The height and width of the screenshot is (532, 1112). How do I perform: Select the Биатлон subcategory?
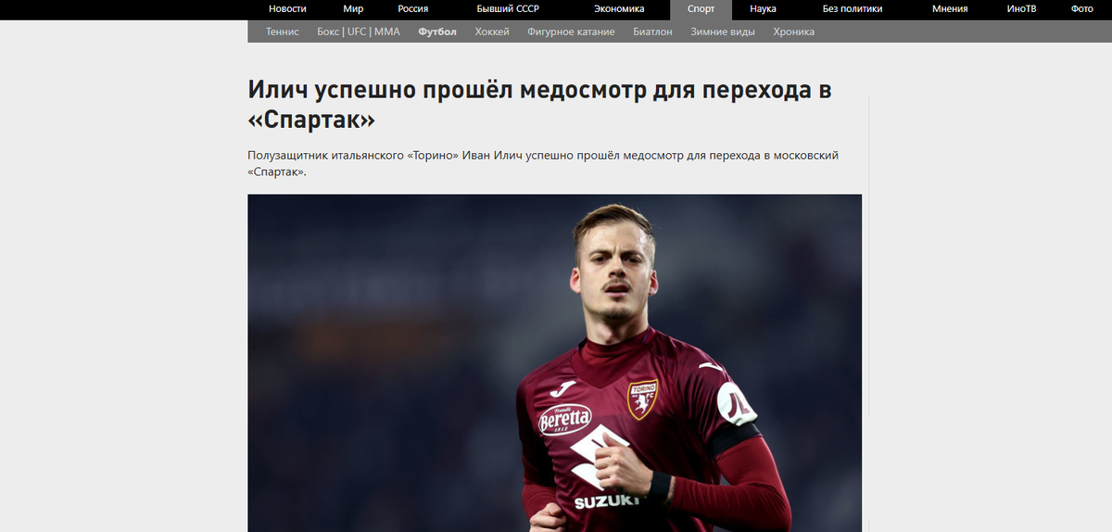(652, 32)
